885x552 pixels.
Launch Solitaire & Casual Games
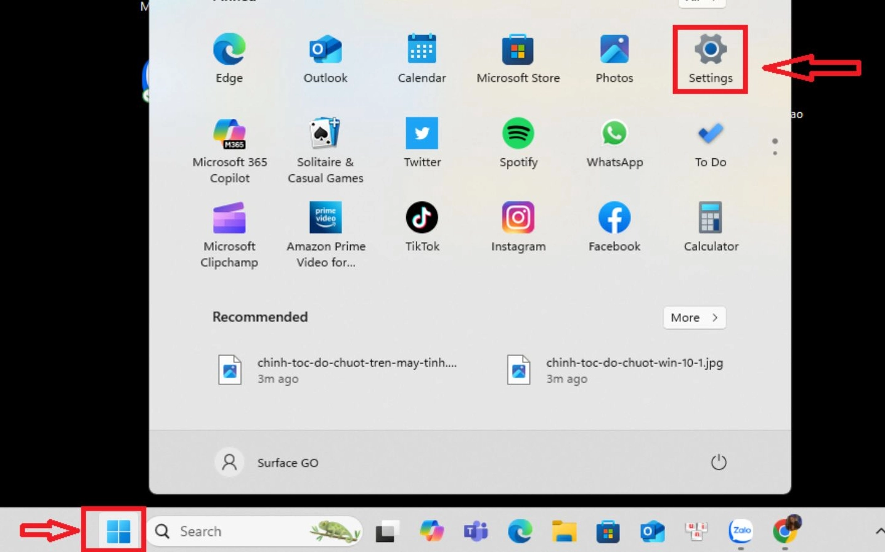pos(325,142)
